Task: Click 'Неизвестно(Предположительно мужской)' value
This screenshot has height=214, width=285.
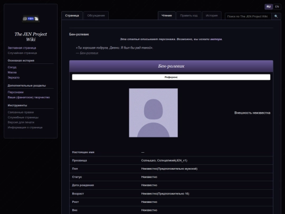Action: pyautogui.click(x=169, y=169)
